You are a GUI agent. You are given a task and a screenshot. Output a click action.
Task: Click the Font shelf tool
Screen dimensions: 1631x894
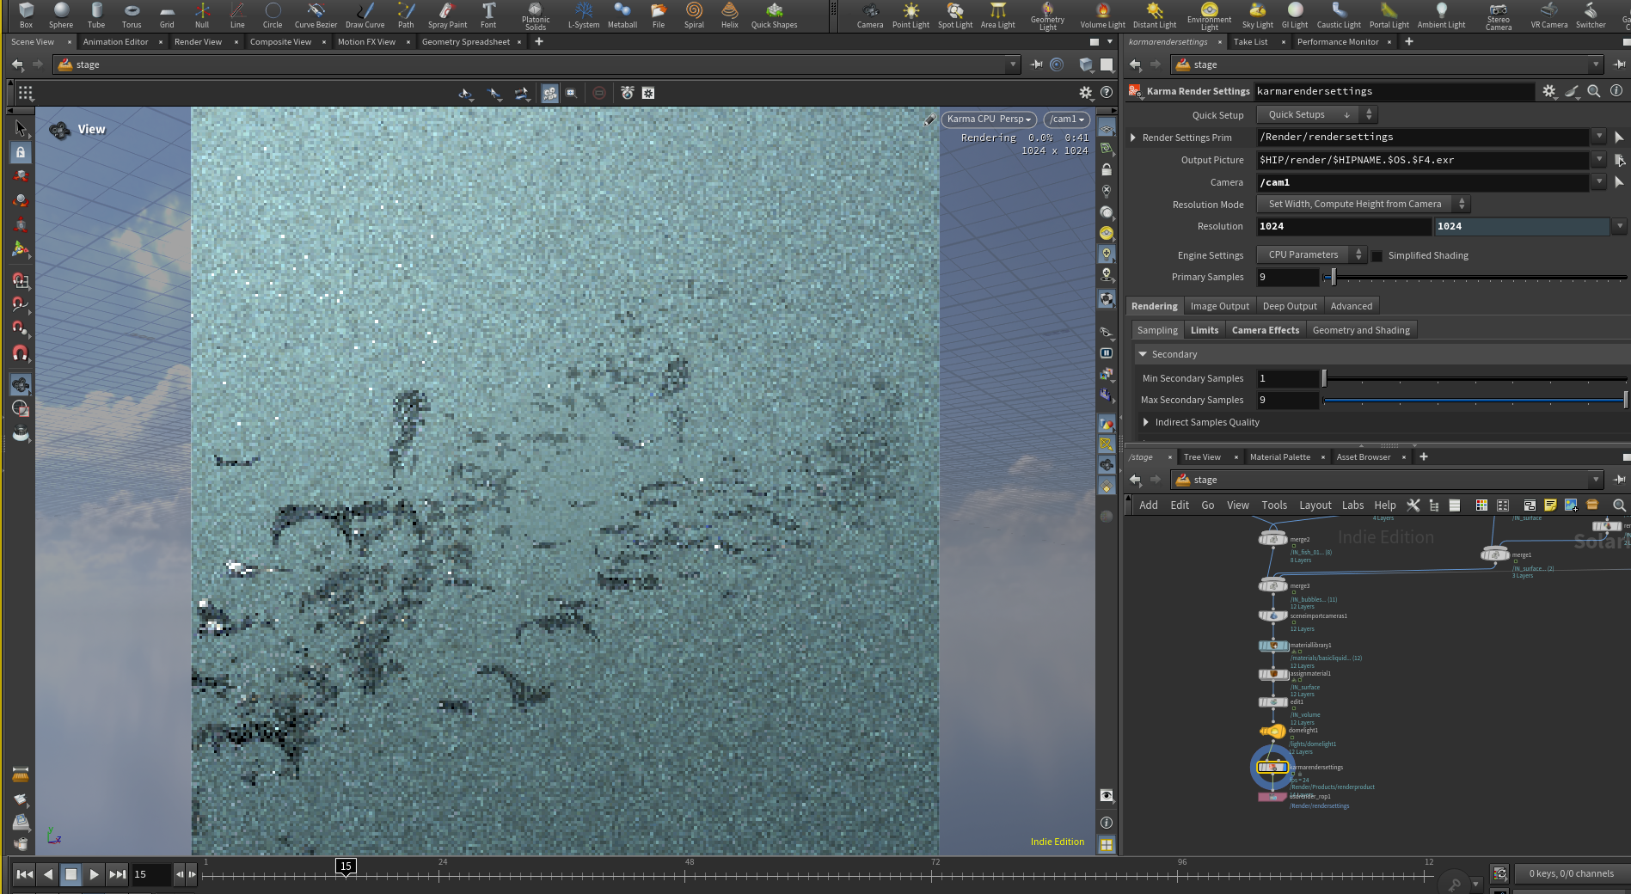pyautogui.click(x=488, y=15)
